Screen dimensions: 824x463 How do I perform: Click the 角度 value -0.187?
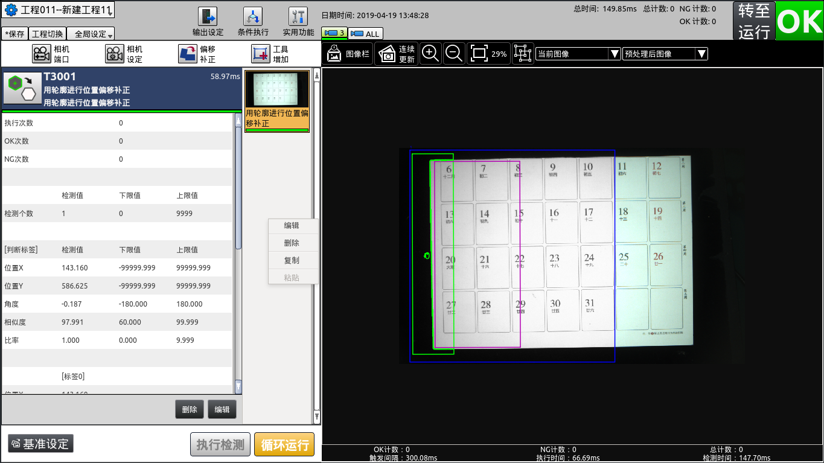[72, 304]
